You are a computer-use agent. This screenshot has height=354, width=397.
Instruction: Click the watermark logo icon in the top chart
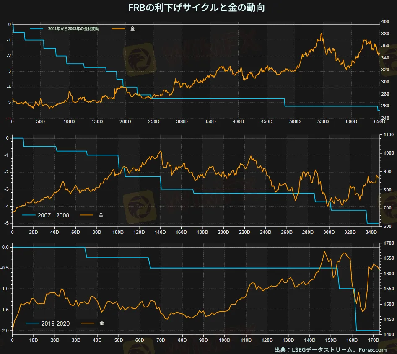(x=139, y=59)
